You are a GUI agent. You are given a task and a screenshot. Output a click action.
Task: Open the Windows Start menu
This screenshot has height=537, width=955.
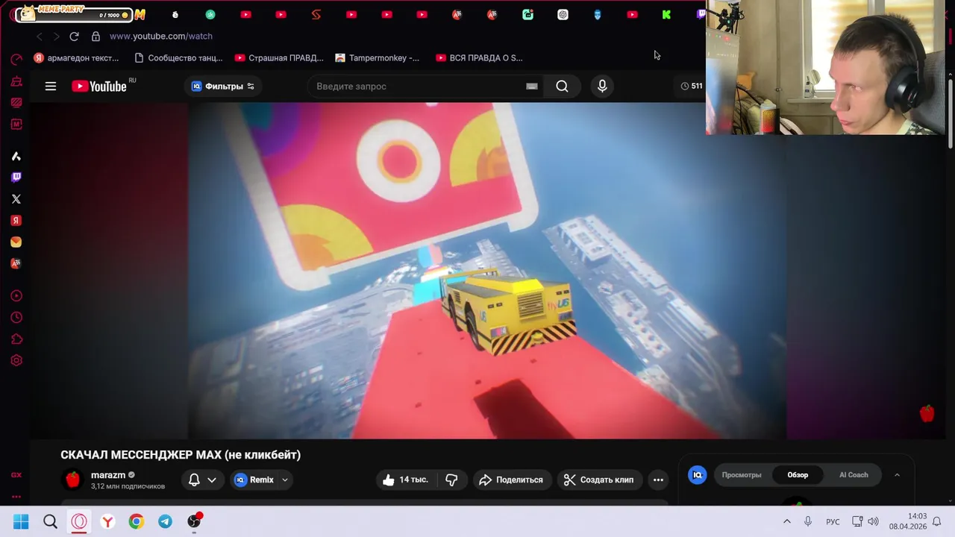click(x=21, y=521)
